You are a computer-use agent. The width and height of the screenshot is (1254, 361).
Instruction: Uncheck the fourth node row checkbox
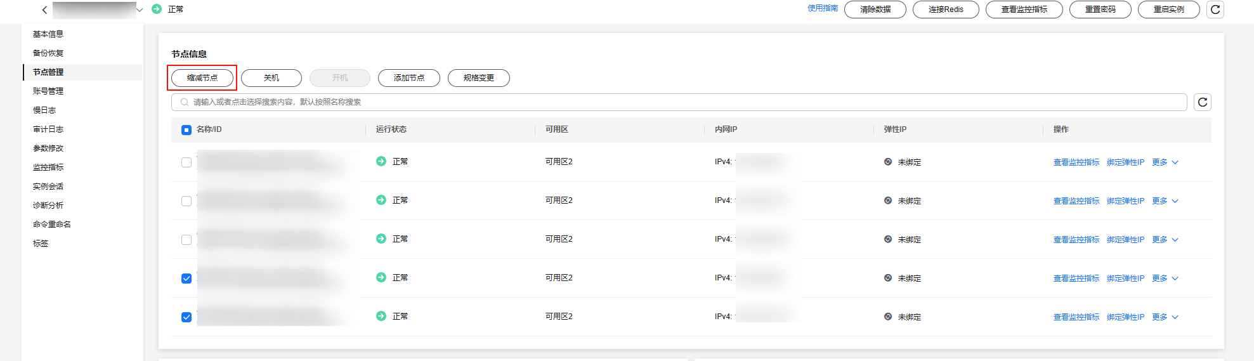coord(186,279)
